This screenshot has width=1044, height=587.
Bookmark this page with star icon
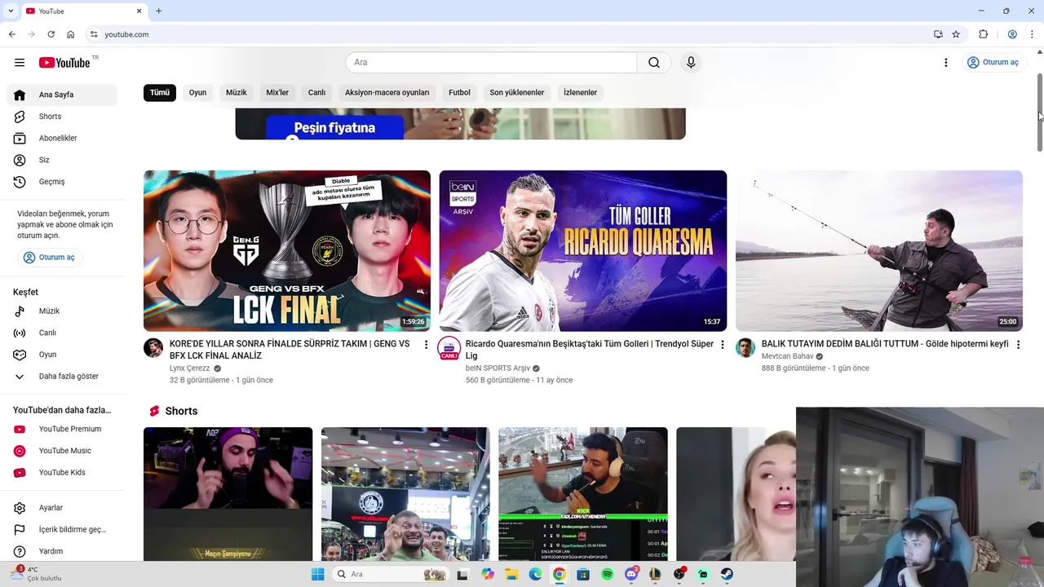[956, 34]
